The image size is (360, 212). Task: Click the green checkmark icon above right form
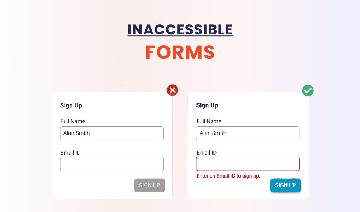(x=308, y=90)
